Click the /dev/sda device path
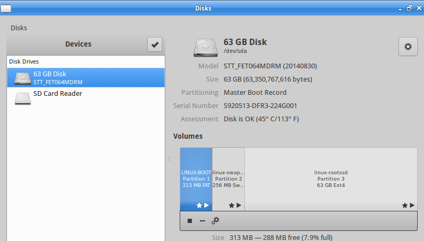Viewport: 424px width, 241px height. 235,51
